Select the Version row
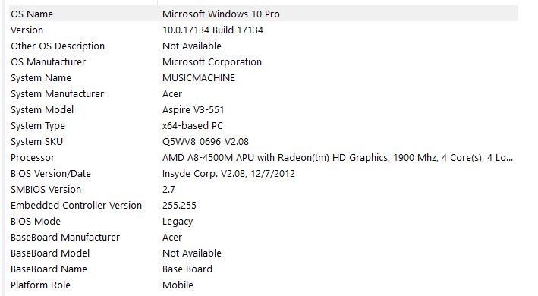 point(263,30)
